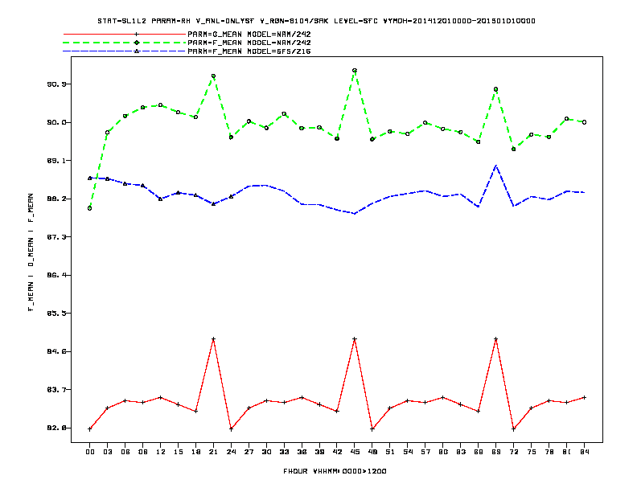
Task: Click the red line plus marker at hour 00
Action: [90, 429]
